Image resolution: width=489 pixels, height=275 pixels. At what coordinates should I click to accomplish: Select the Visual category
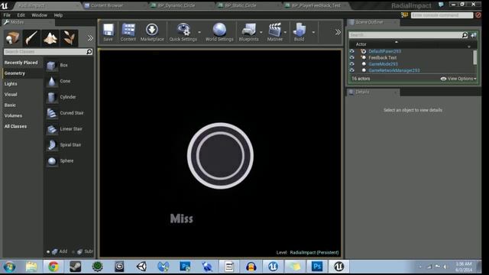(11, 95)
